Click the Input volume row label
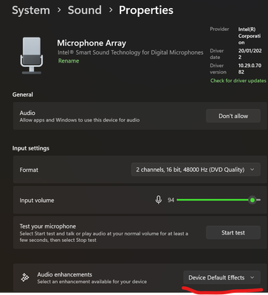Image resolution: width=268 pixels, height=295 pixels. 37,201
